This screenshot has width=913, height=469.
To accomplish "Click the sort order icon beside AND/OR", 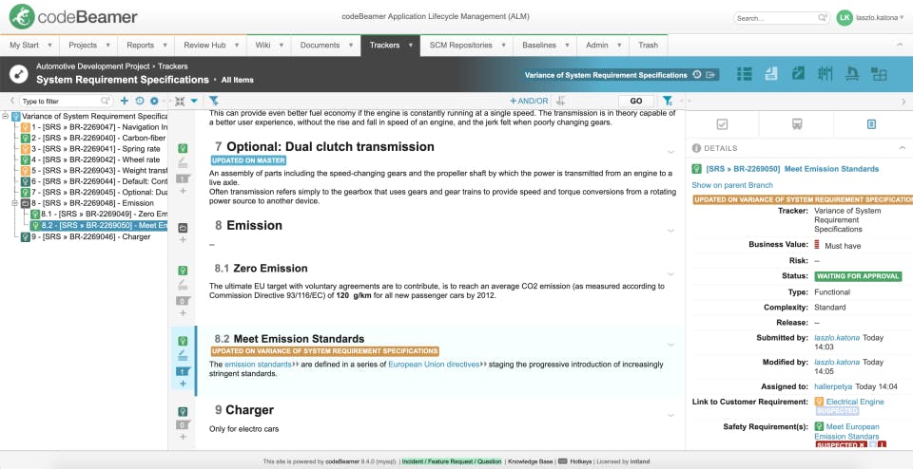I will tap(561, 102).
